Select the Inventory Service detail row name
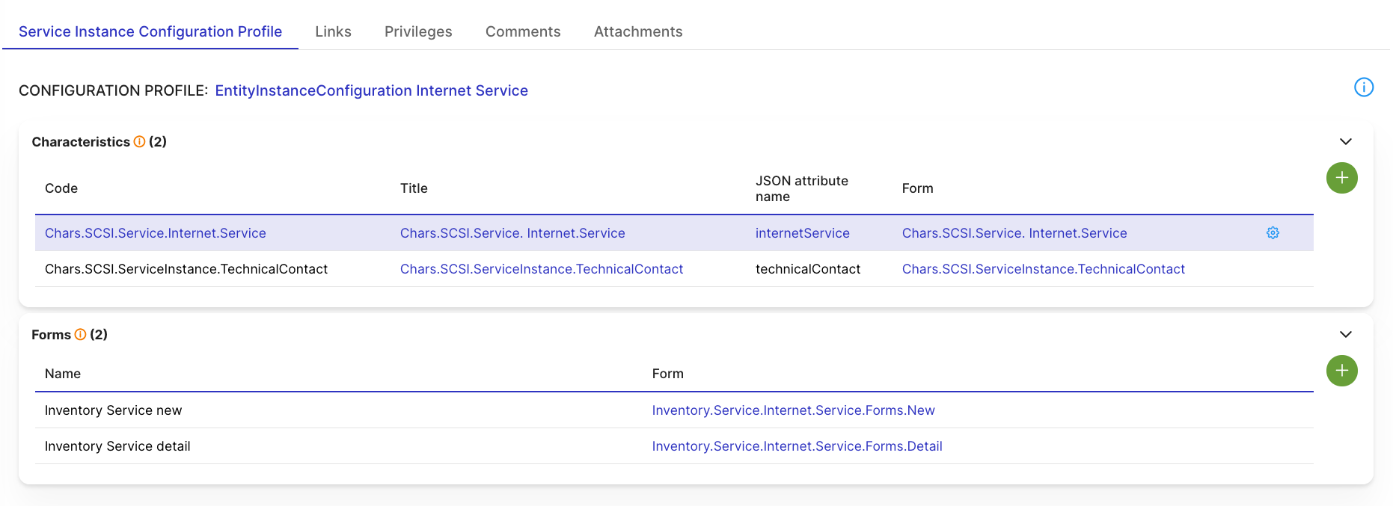This screenshot has height=506, width=1393. click(117, 446)
